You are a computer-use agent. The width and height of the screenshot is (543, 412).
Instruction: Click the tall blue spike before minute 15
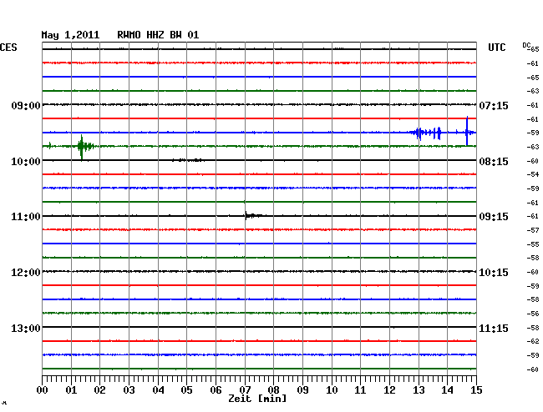click(467, 131)
